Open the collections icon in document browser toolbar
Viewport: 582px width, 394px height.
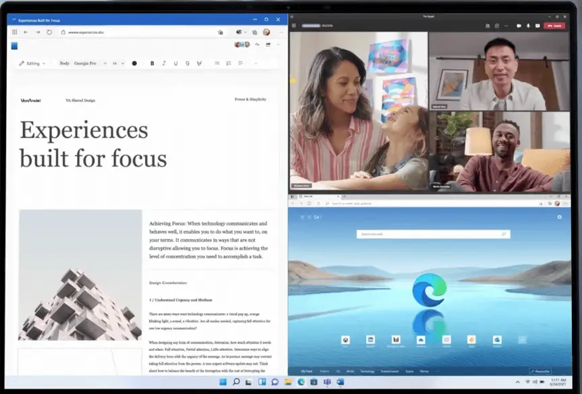pyautogui.click(x=255, y=32)
